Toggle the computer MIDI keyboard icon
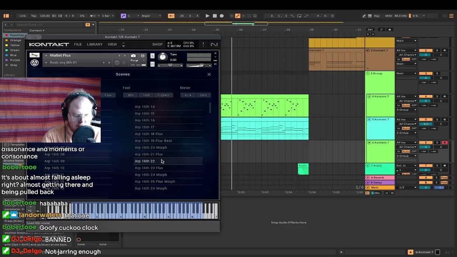457x257 pixels. pyautogui.click(x=370, y=16)
